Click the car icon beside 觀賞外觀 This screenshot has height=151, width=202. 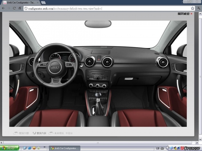click(16, 133)
